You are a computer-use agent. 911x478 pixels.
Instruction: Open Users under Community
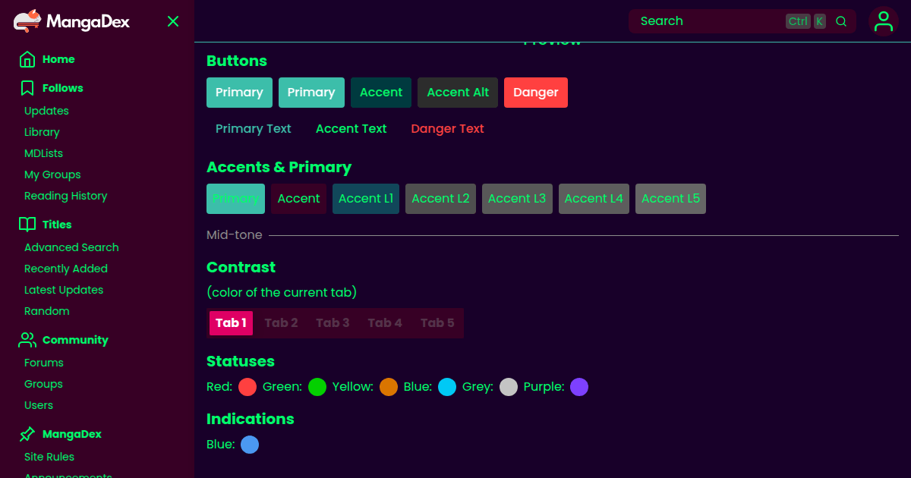tap(39, 405)
